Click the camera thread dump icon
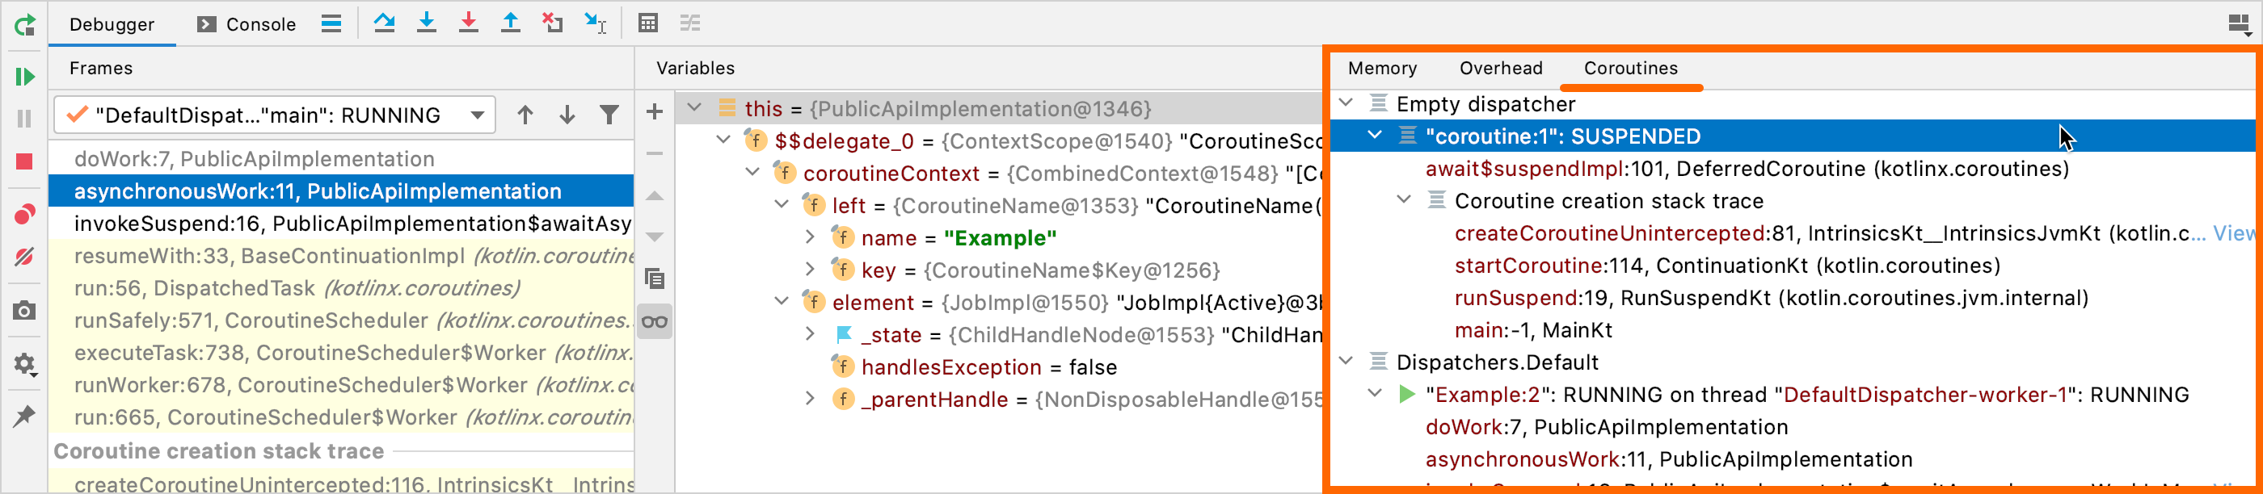Screen dimensions: 2263x494 point(24,311)
